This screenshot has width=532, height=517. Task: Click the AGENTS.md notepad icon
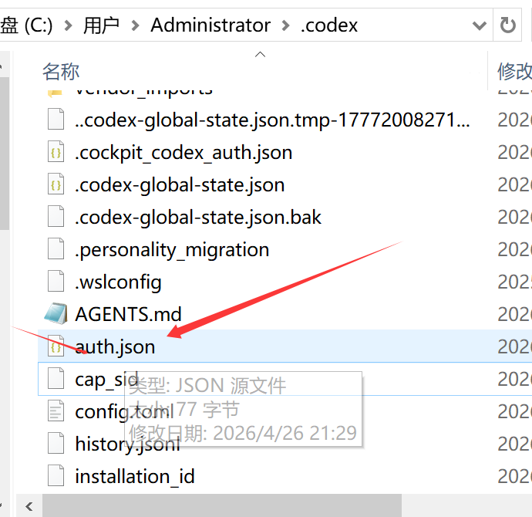56,313
